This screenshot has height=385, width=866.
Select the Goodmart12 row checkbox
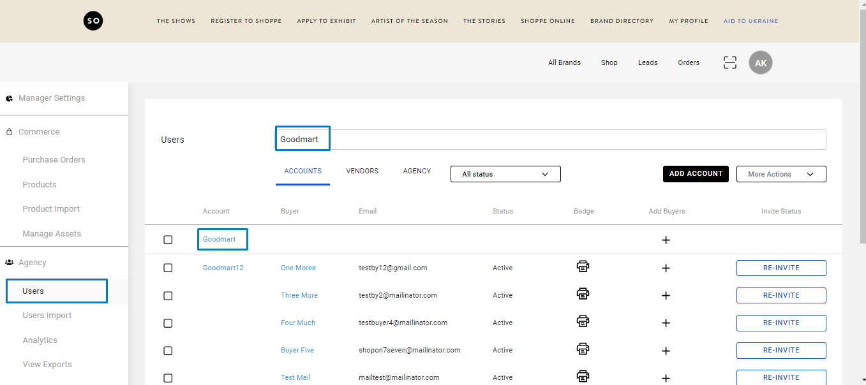168,268
